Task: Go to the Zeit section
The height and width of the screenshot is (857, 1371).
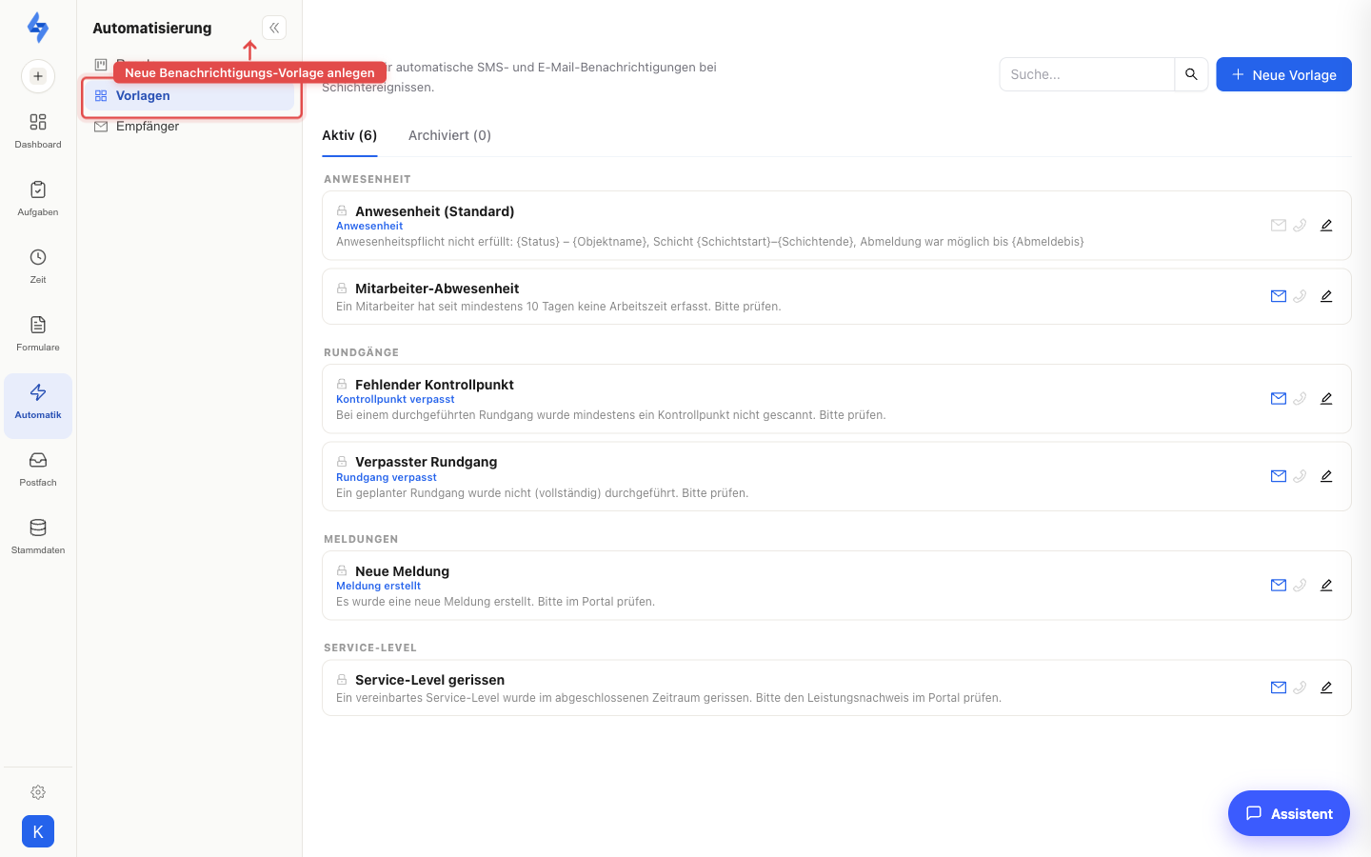Action: pyautogui.click(x=38, y=266)
